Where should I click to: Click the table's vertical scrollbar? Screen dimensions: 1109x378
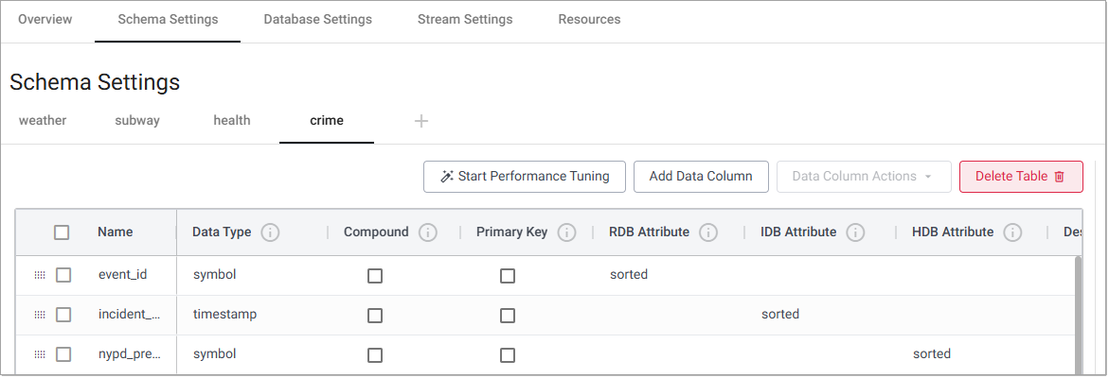pyautogui.click(x=1079, y=312)
